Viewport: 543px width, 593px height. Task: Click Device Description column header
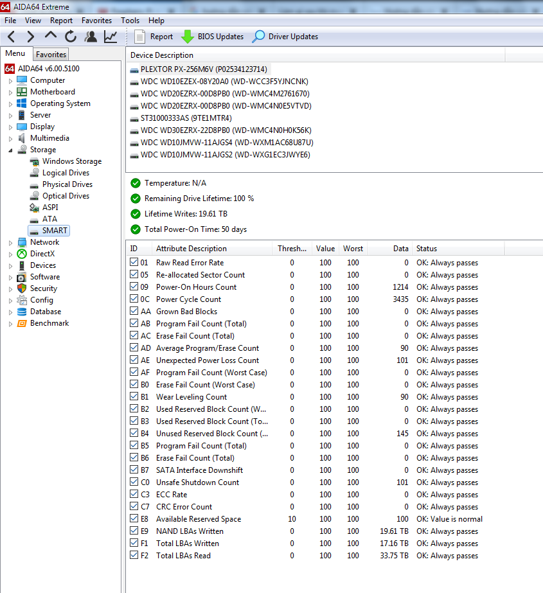click(316, 55)
